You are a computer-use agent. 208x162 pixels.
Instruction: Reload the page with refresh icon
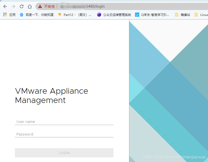[x=22, y=6]
